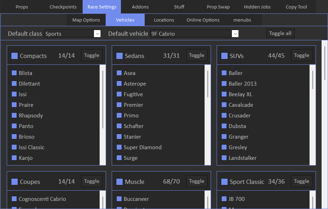This screenshot has height=209, width=328.
Task: Disable the Surge checkbox
Action: pyautogui.click(x=119, y=158)
